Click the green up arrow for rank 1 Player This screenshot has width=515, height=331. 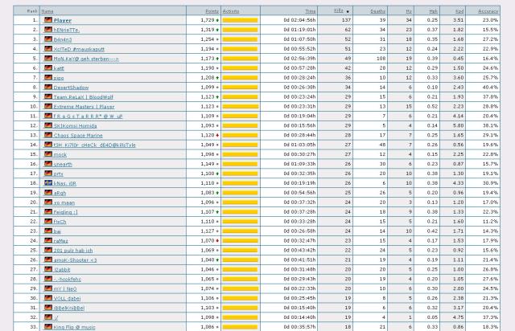click(217, 19)
